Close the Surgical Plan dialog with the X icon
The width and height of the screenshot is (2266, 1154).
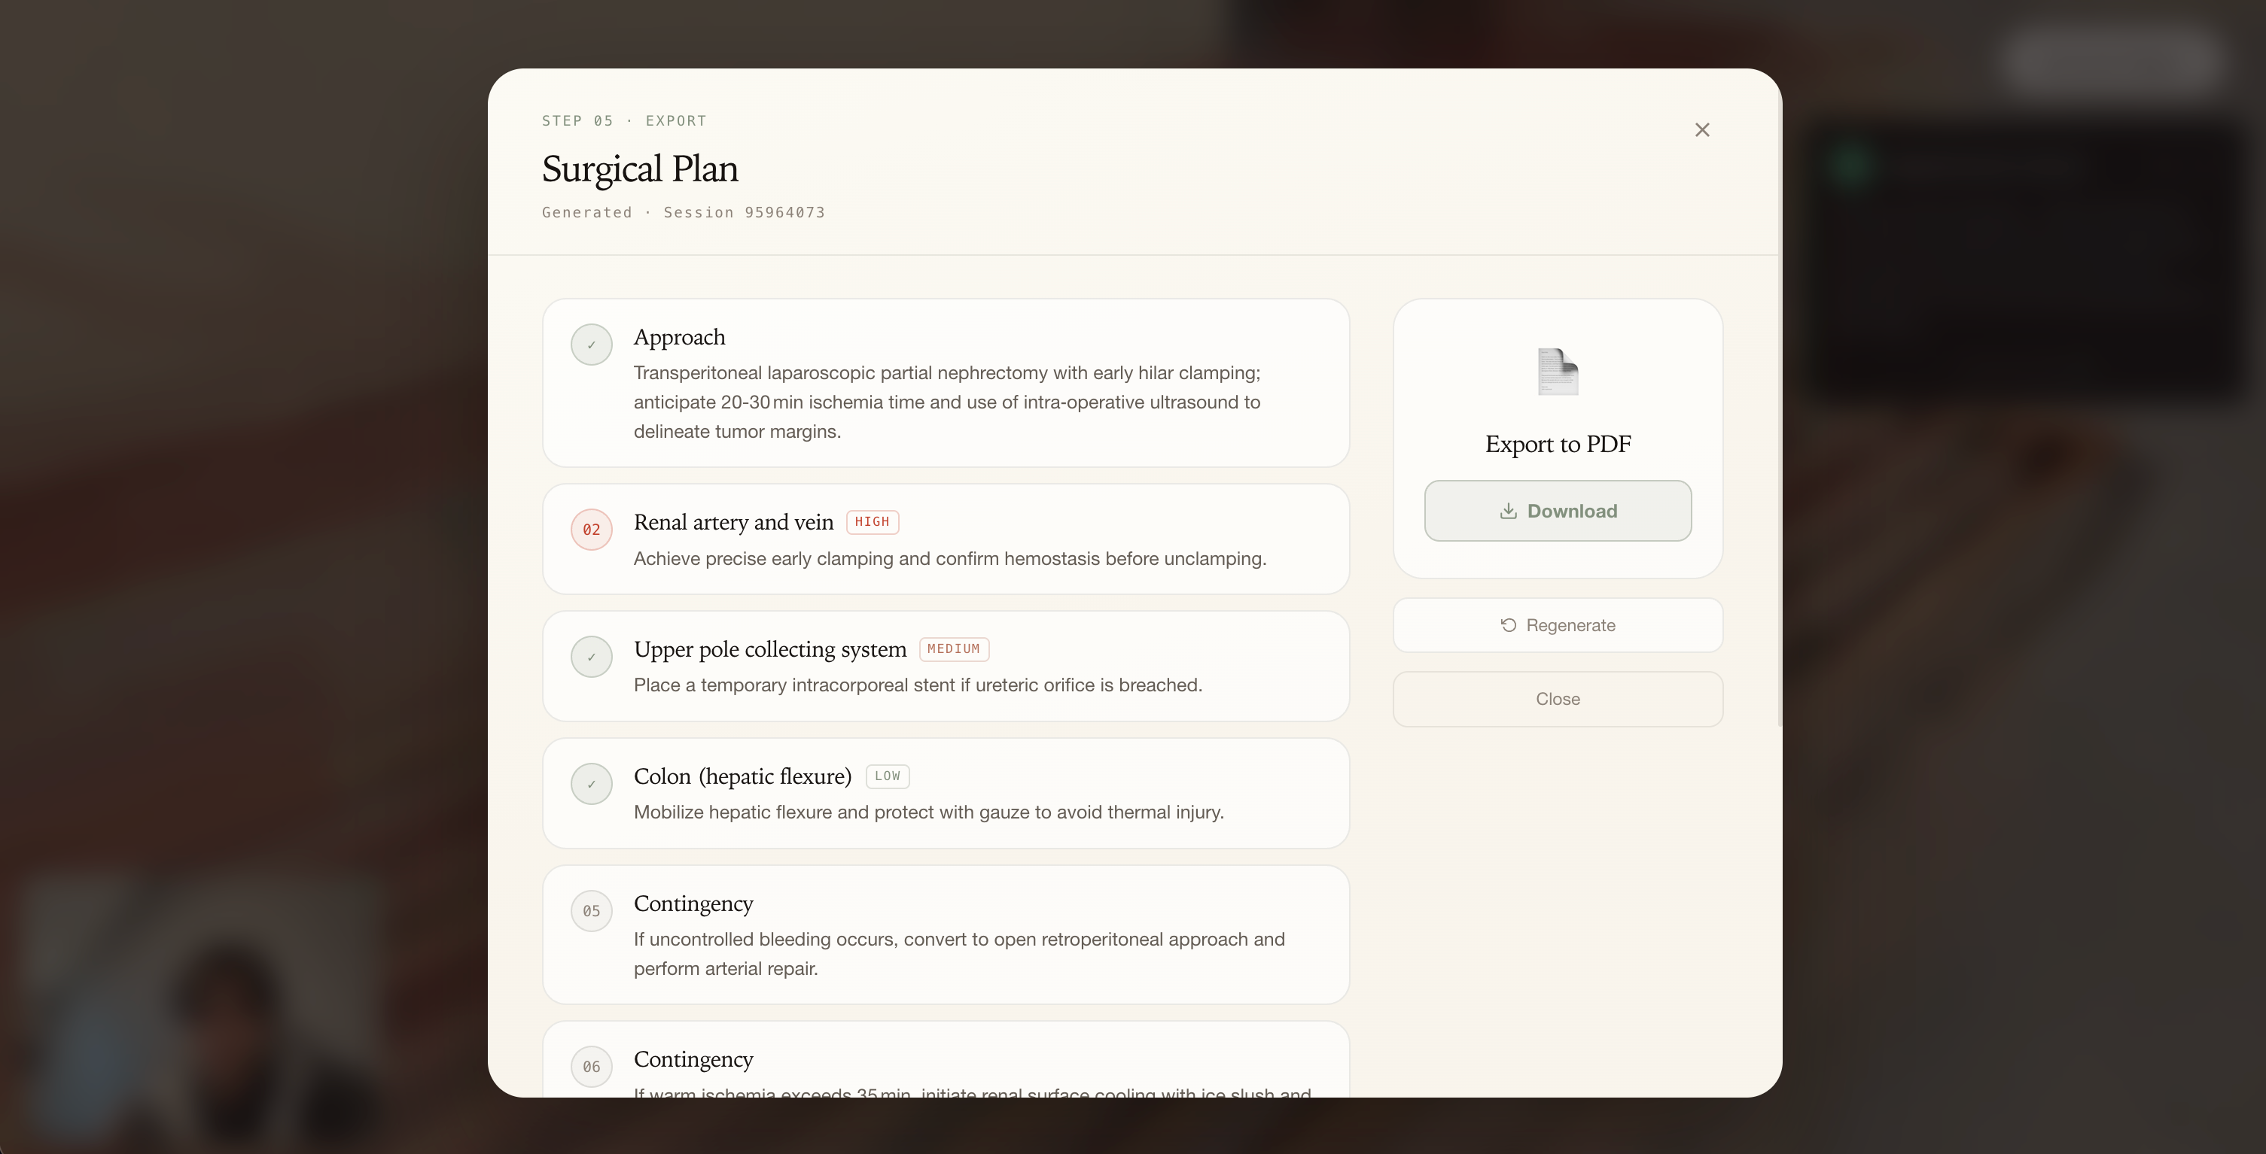pos(1701,130)
